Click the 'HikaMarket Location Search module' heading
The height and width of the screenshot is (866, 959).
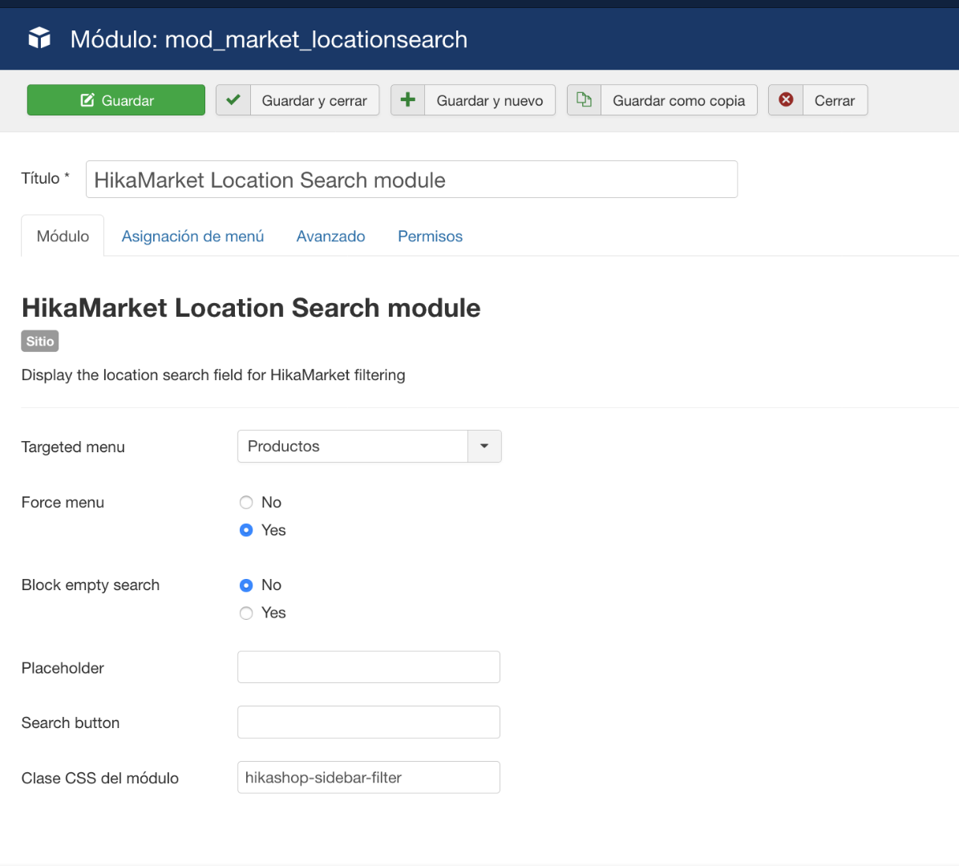(251, 308)
